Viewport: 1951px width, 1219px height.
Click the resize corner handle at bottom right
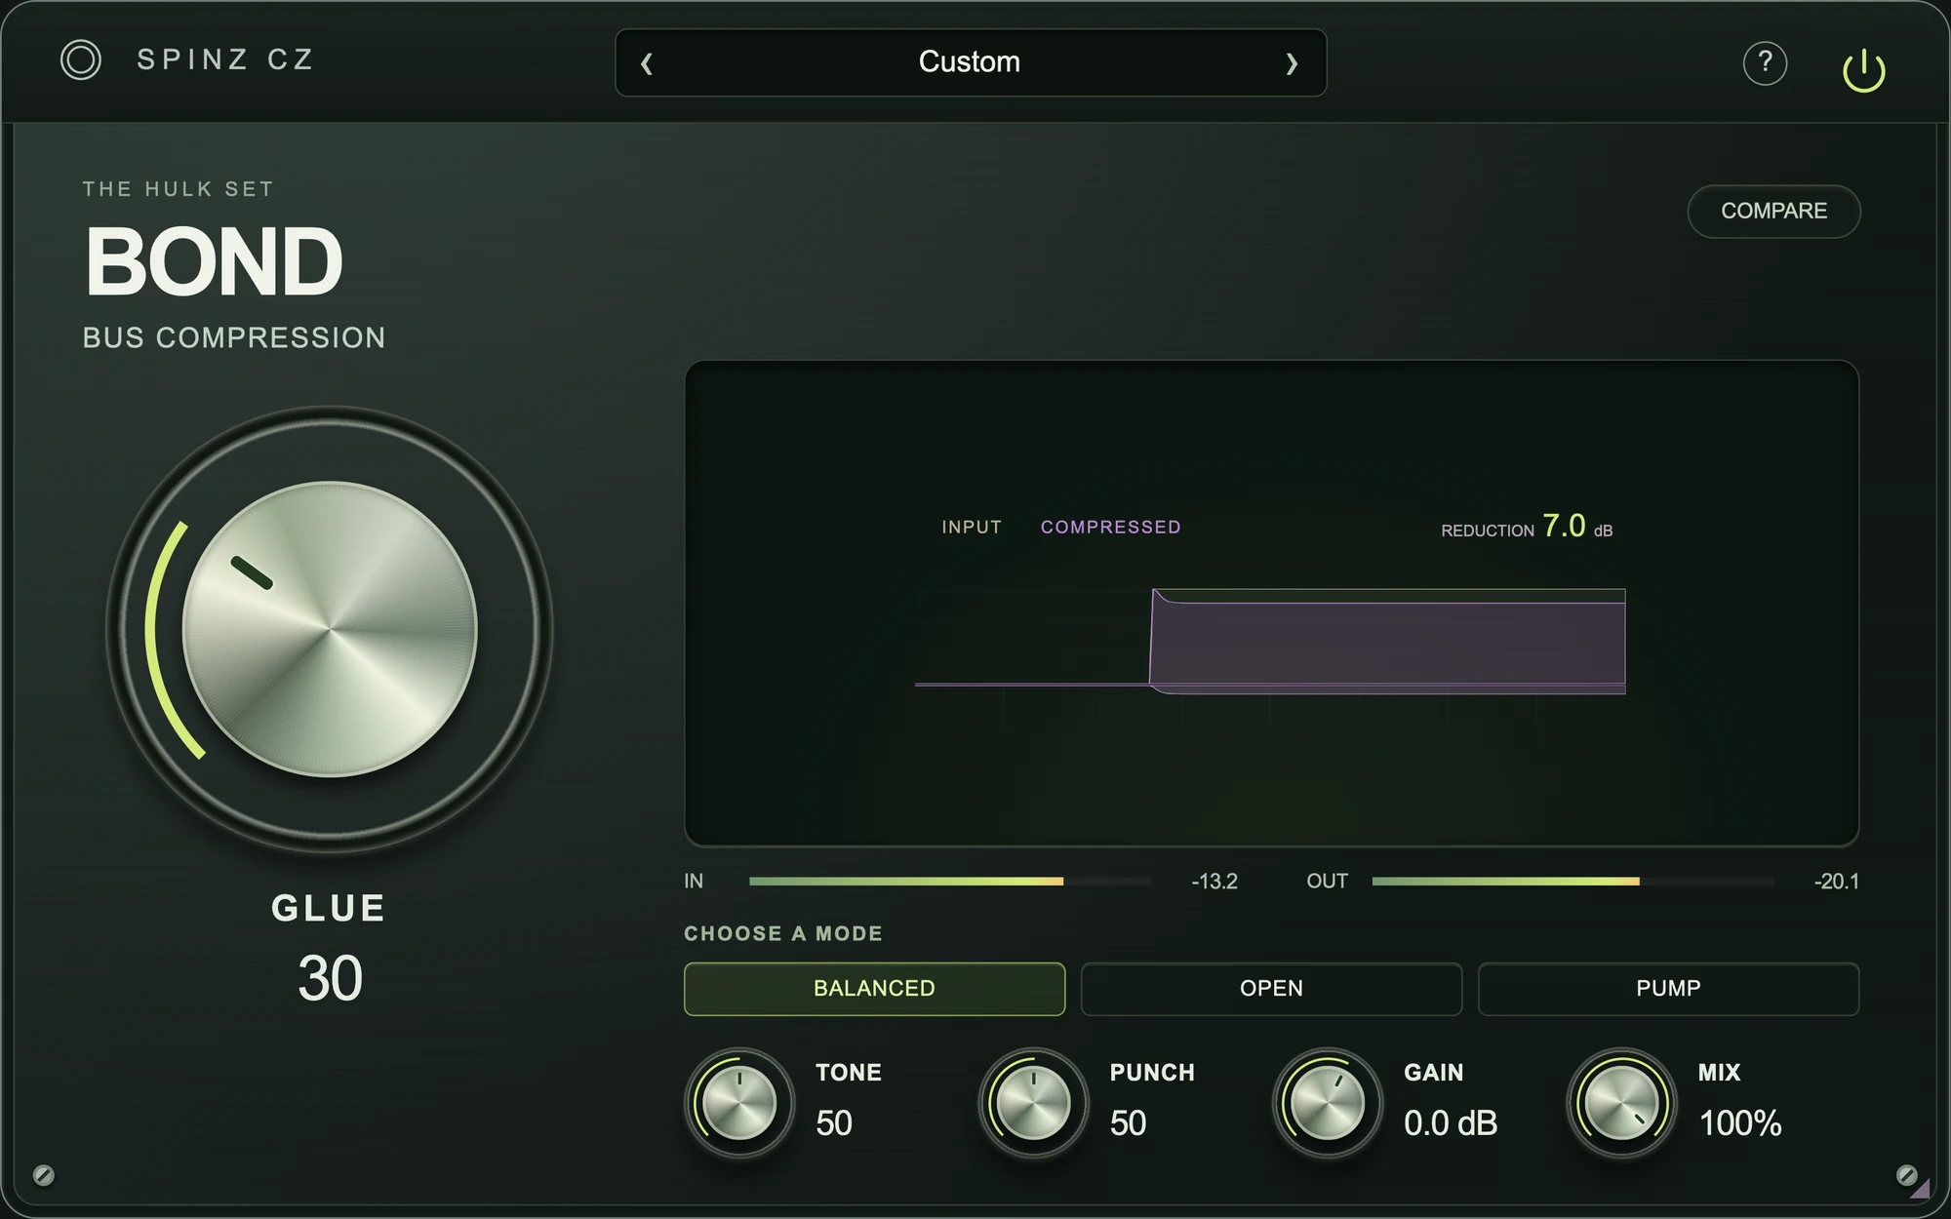[x=1921, y=1188]
